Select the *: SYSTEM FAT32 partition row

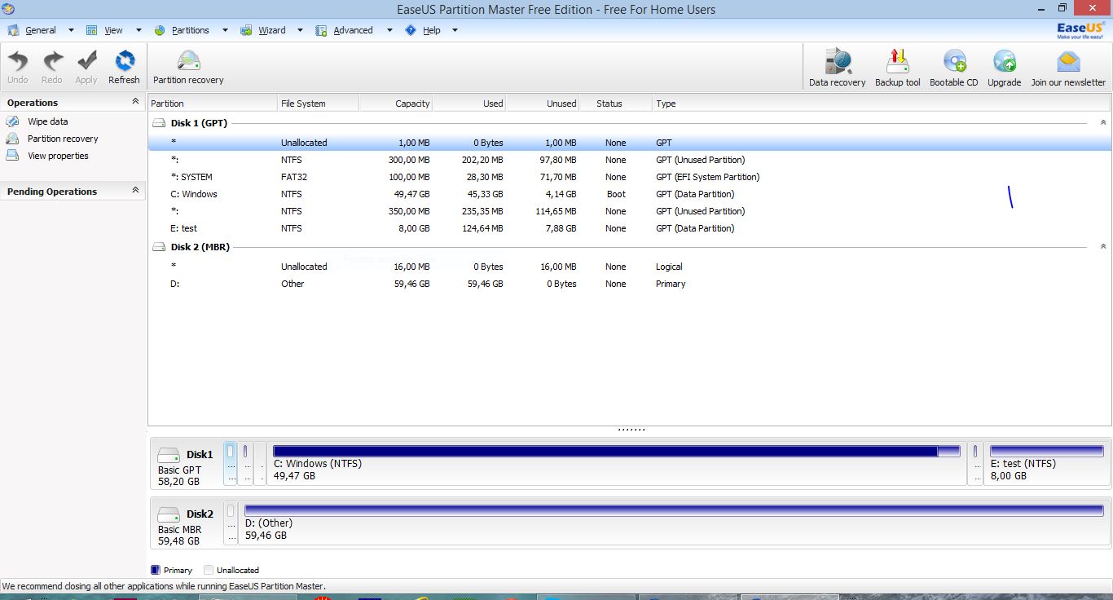click(630, 177)
